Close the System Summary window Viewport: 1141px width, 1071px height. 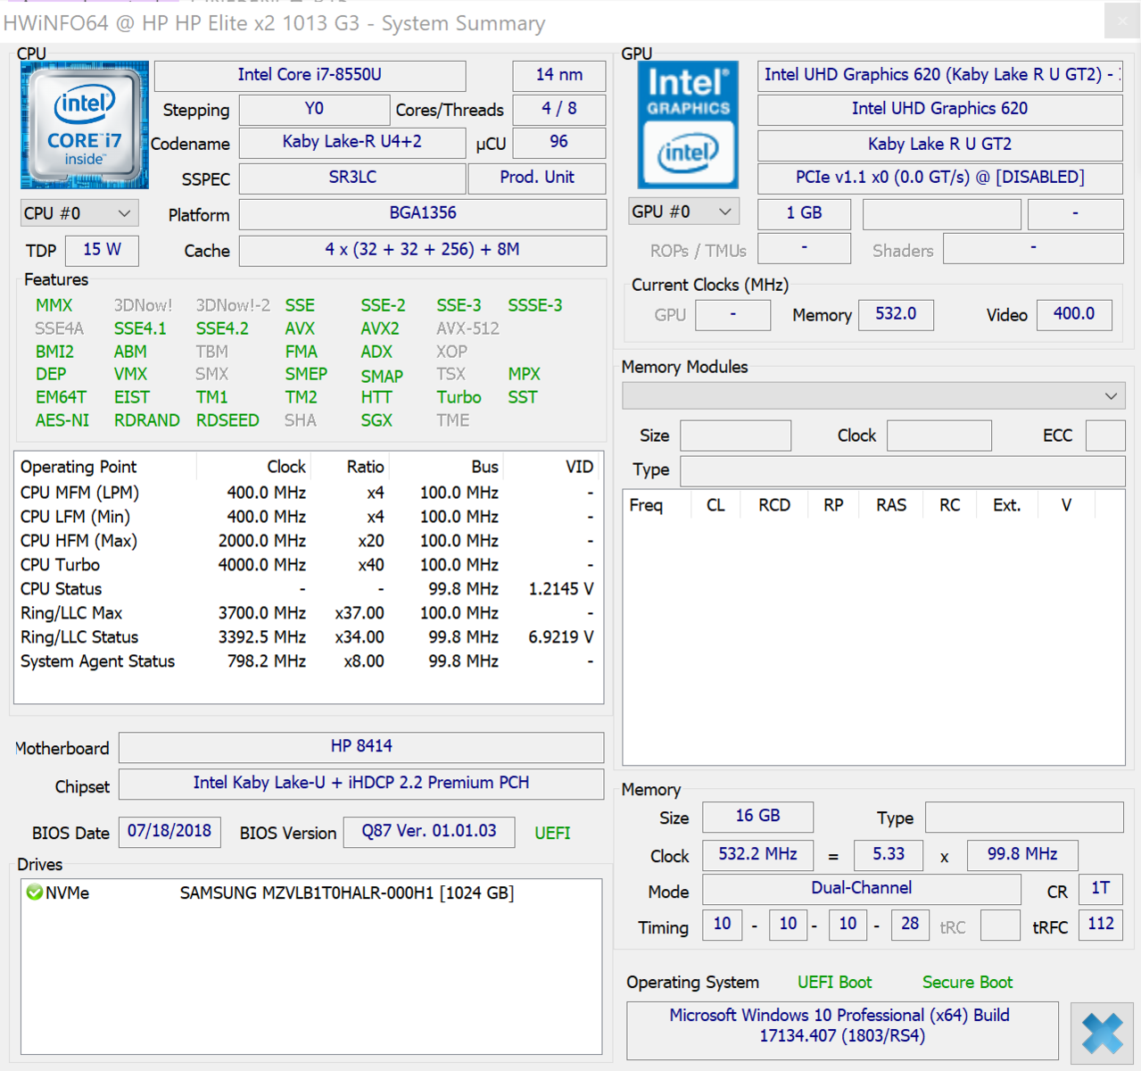(x=1121, y=21)
